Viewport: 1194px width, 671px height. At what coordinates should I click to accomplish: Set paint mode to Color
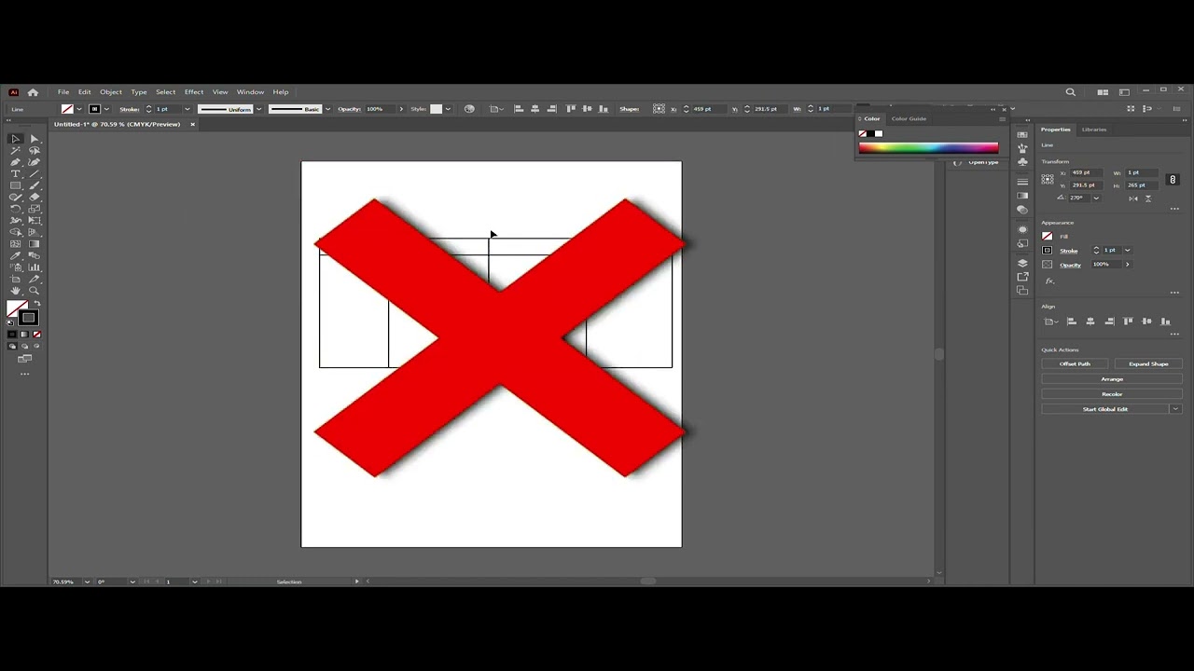(11, 334)
